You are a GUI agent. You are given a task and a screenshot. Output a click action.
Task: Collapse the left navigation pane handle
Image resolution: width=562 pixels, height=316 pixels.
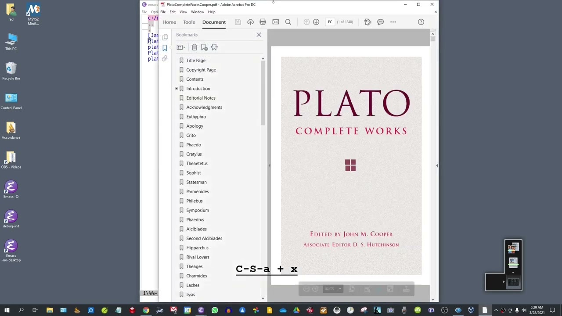point(269,165)
